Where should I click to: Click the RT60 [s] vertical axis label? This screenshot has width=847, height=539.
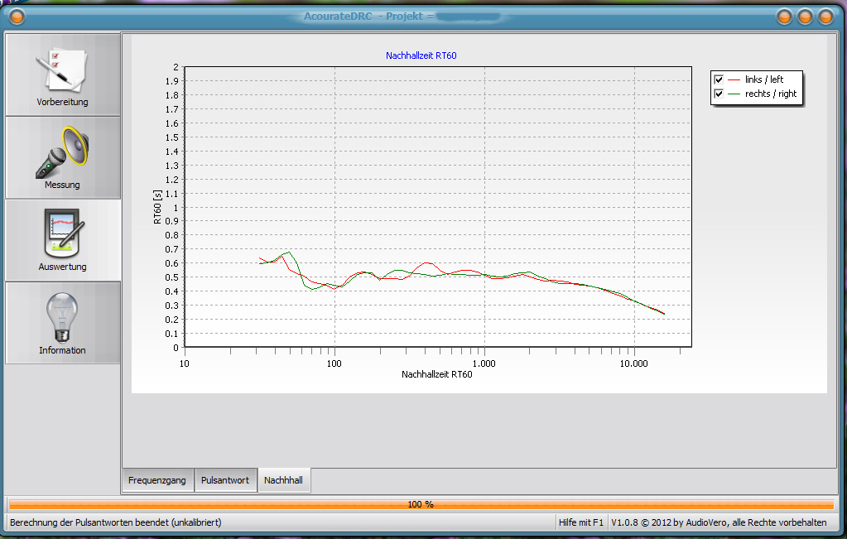point(157,207)
